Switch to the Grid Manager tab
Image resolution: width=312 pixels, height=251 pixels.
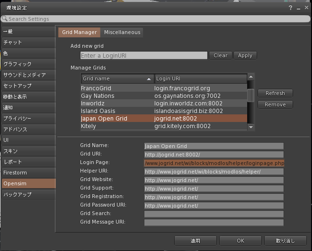point(79,33)
